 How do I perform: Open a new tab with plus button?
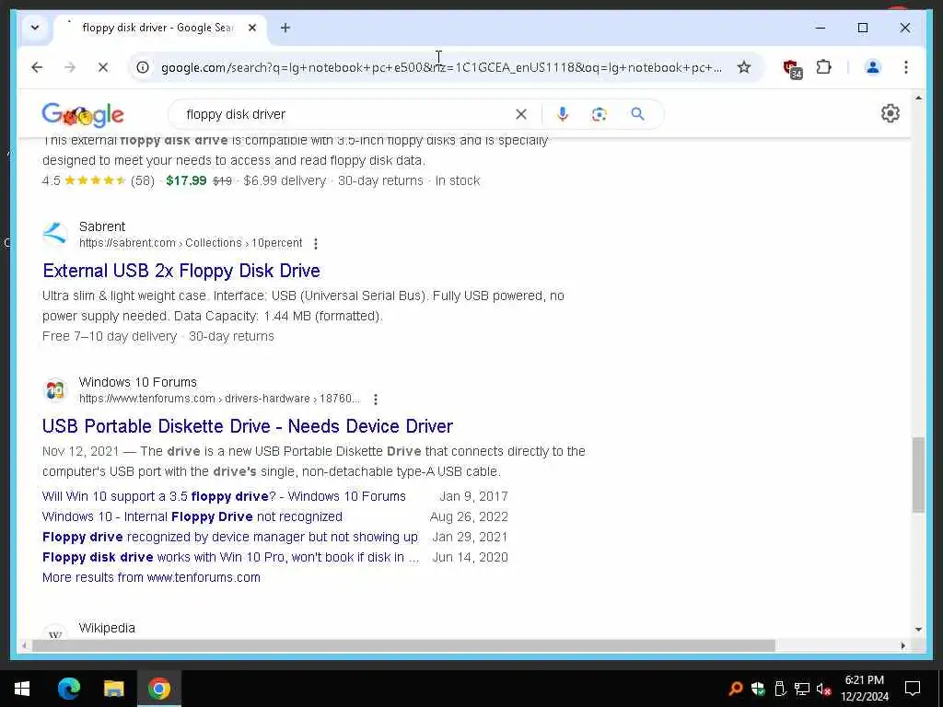(x=285, y=28)
